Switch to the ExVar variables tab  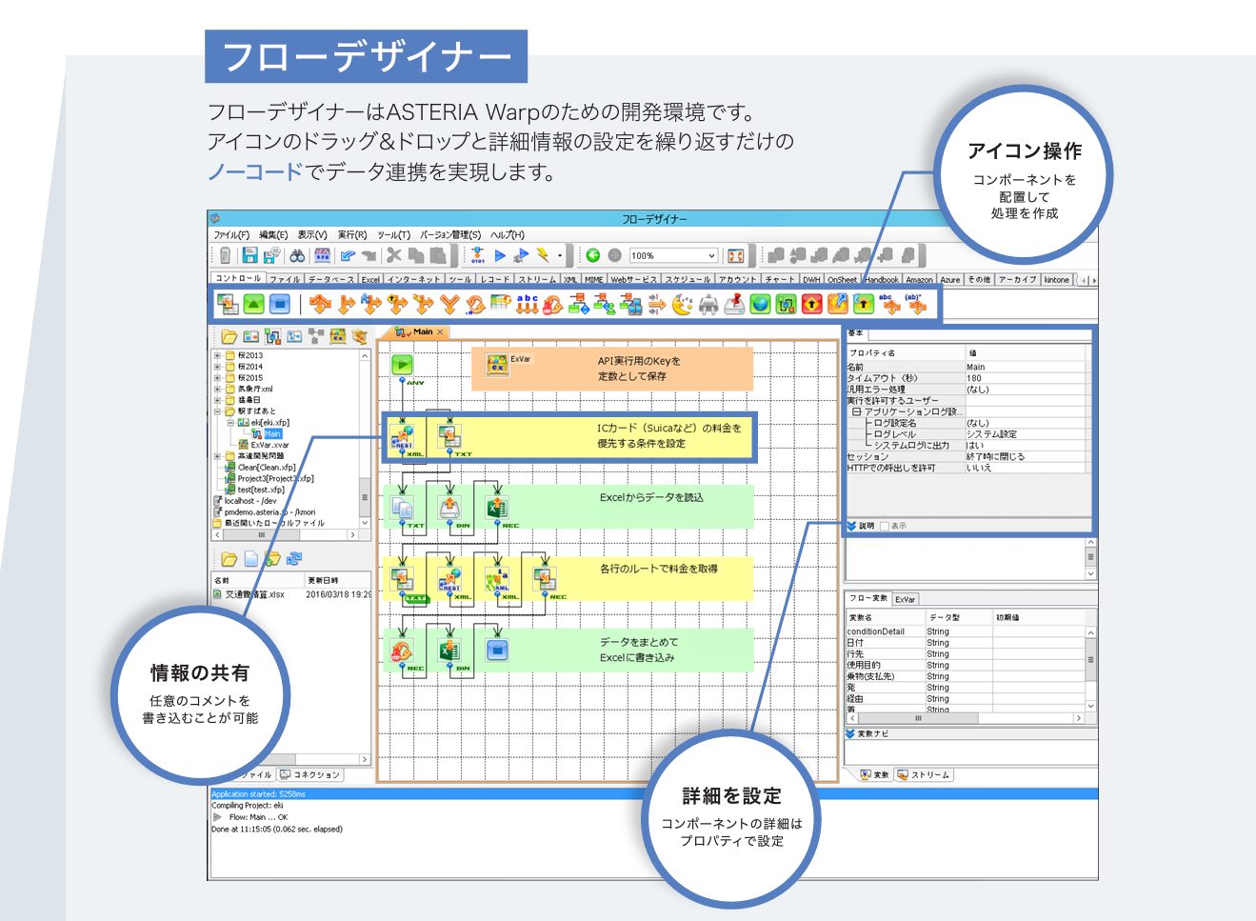pyautogui.click(x=906, y=599)
